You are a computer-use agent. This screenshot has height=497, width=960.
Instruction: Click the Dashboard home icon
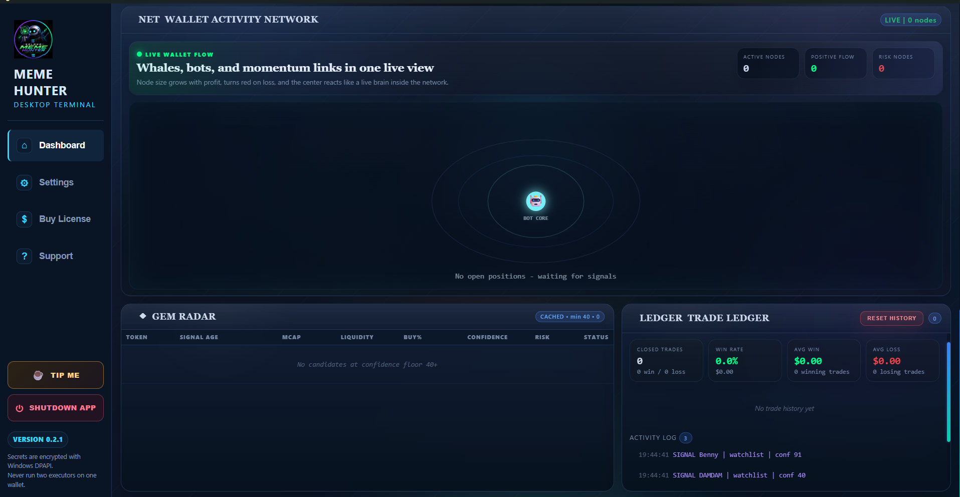pos(24,145)
